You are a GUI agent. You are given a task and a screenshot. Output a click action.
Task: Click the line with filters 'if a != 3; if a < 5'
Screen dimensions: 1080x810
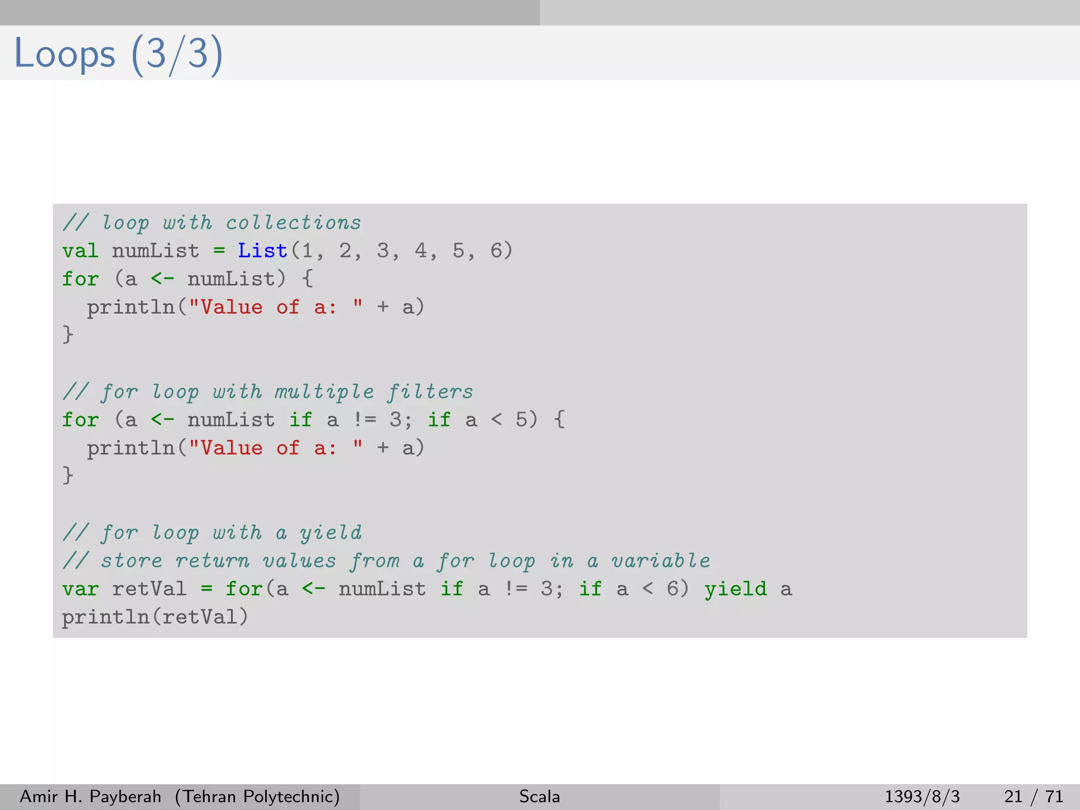tap(314, 420)
